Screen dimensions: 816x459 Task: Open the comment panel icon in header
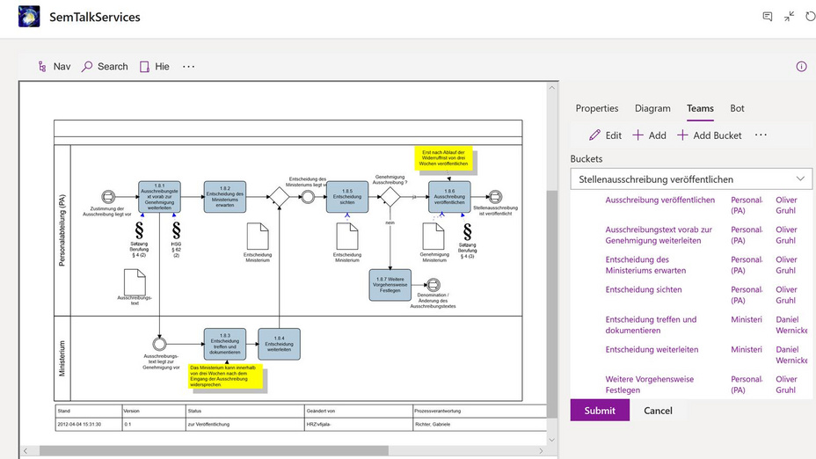click(768, 17)
